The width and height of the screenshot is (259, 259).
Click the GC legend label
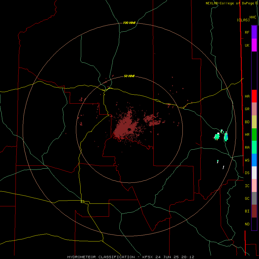pyautogui.click(x=247, y=198)
